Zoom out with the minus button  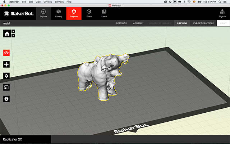coord(13,36)
